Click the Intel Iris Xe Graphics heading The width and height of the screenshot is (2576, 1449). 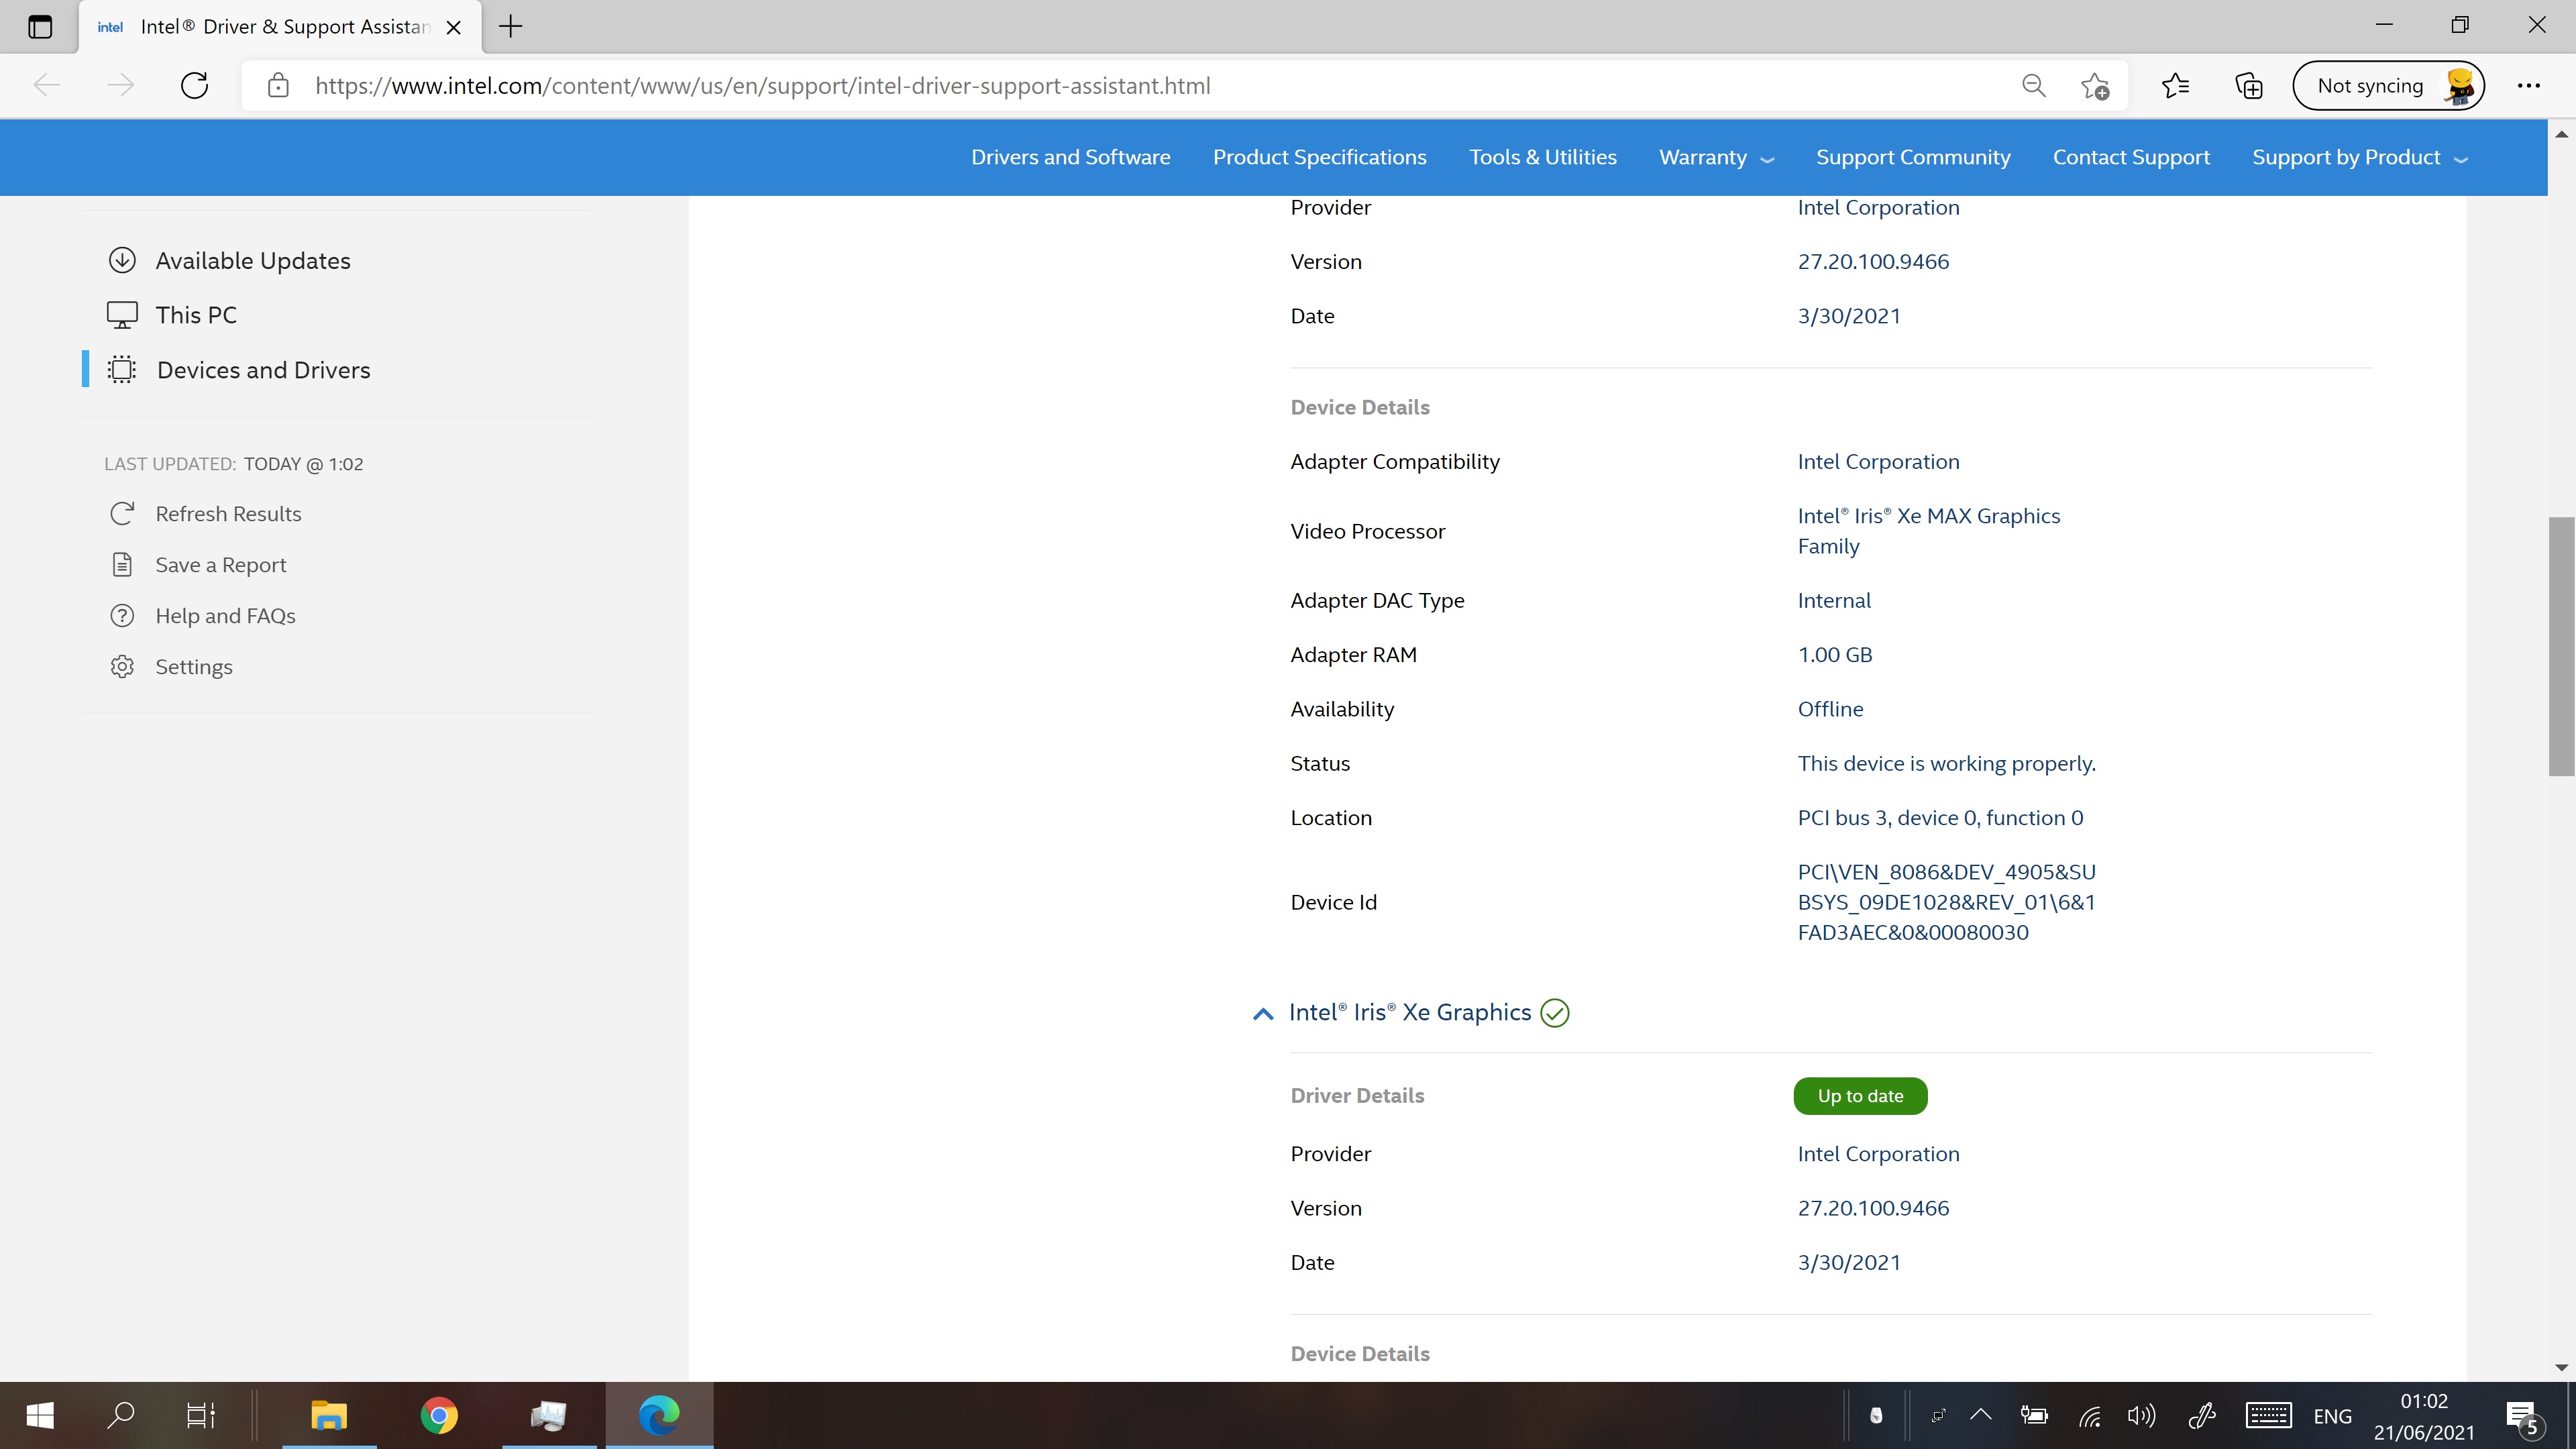coord(1410,1013)
